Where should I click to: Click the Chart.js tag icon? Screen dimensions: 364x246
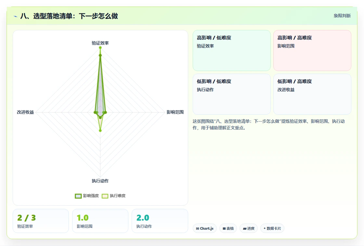(x=198, y=228)
